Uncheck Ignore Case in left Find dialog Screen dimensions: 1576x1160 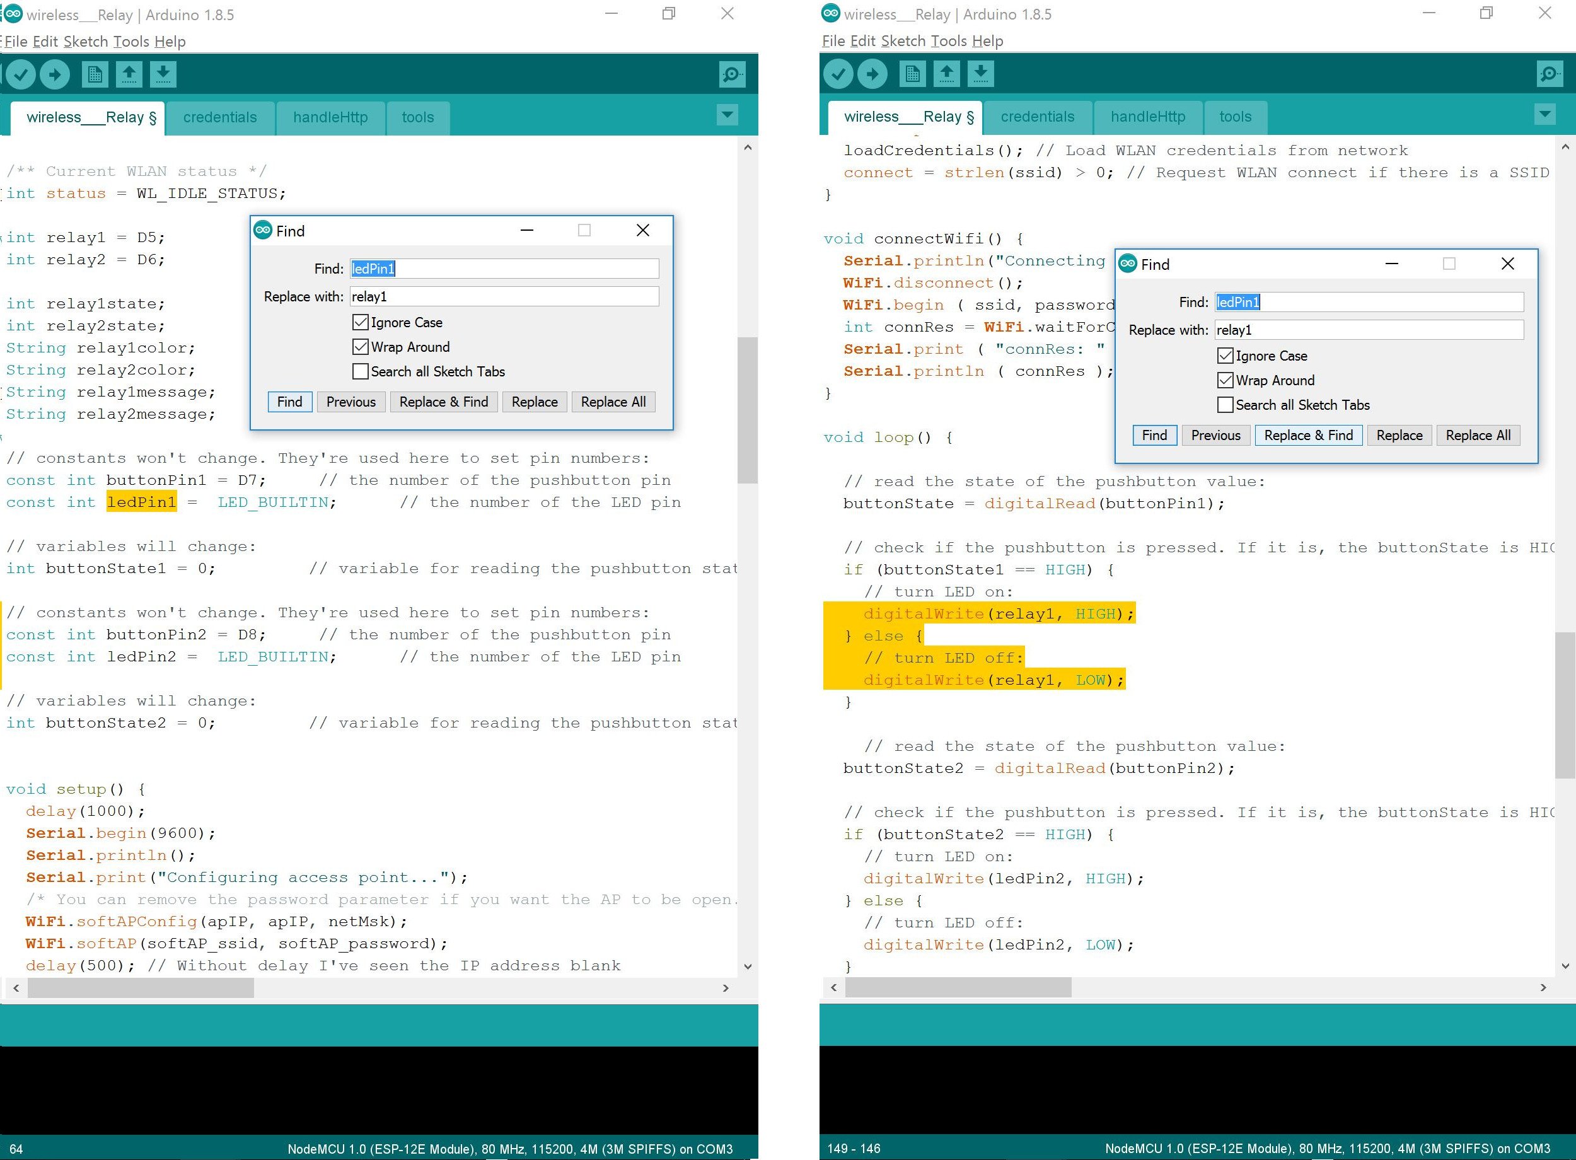pyautogui.click(x=360, y=322)
